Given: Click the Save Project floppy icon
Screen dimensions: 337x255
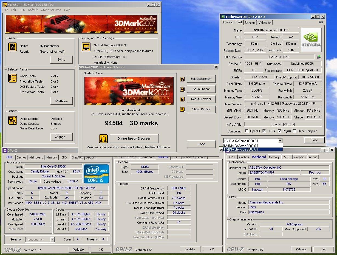Looking at the screenshot, I should point(182,89).
